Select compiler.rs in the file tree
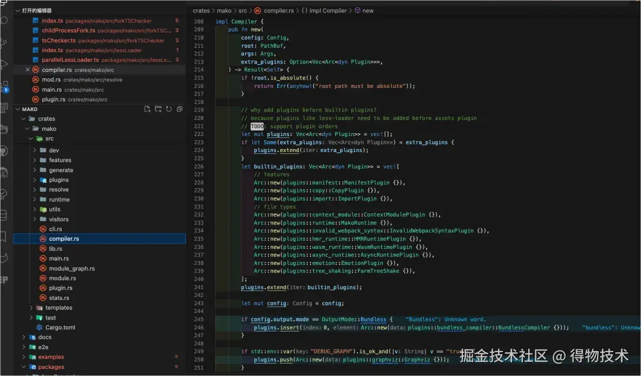 point(100,239)
